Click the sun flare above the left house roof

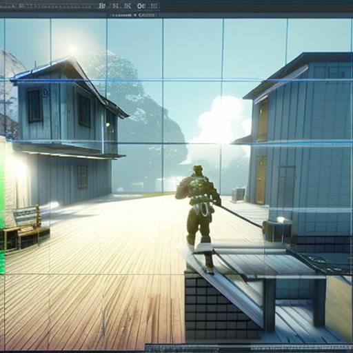click(73, 50)
